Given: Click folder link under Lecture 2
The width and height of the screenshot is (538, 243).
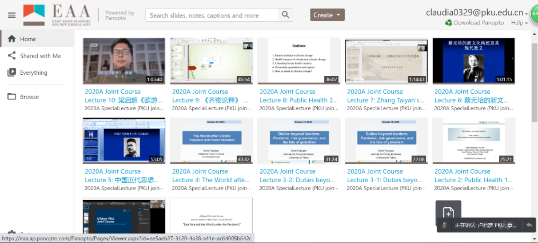Looking at the screenshot, I should [473, 189].
